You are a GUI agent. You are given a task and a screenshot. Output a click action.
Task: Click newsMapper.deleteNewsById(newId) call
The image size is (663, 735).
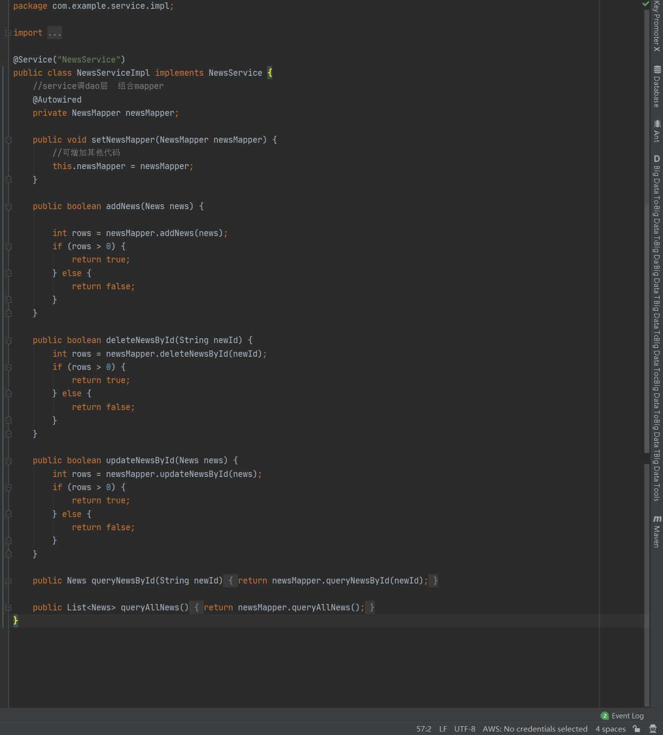point(184,354)
